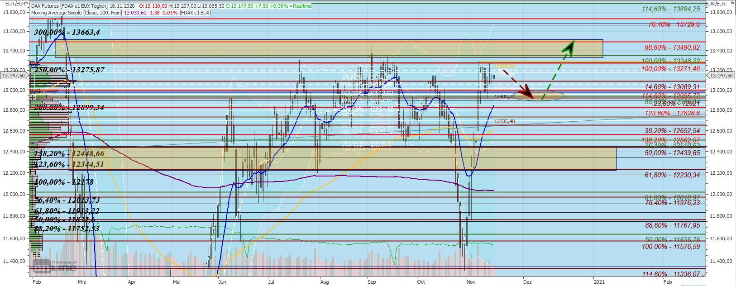The image size is (736, 286).
Task: Click the Okt label on the time axis
Action: click(x=421, y=281)
